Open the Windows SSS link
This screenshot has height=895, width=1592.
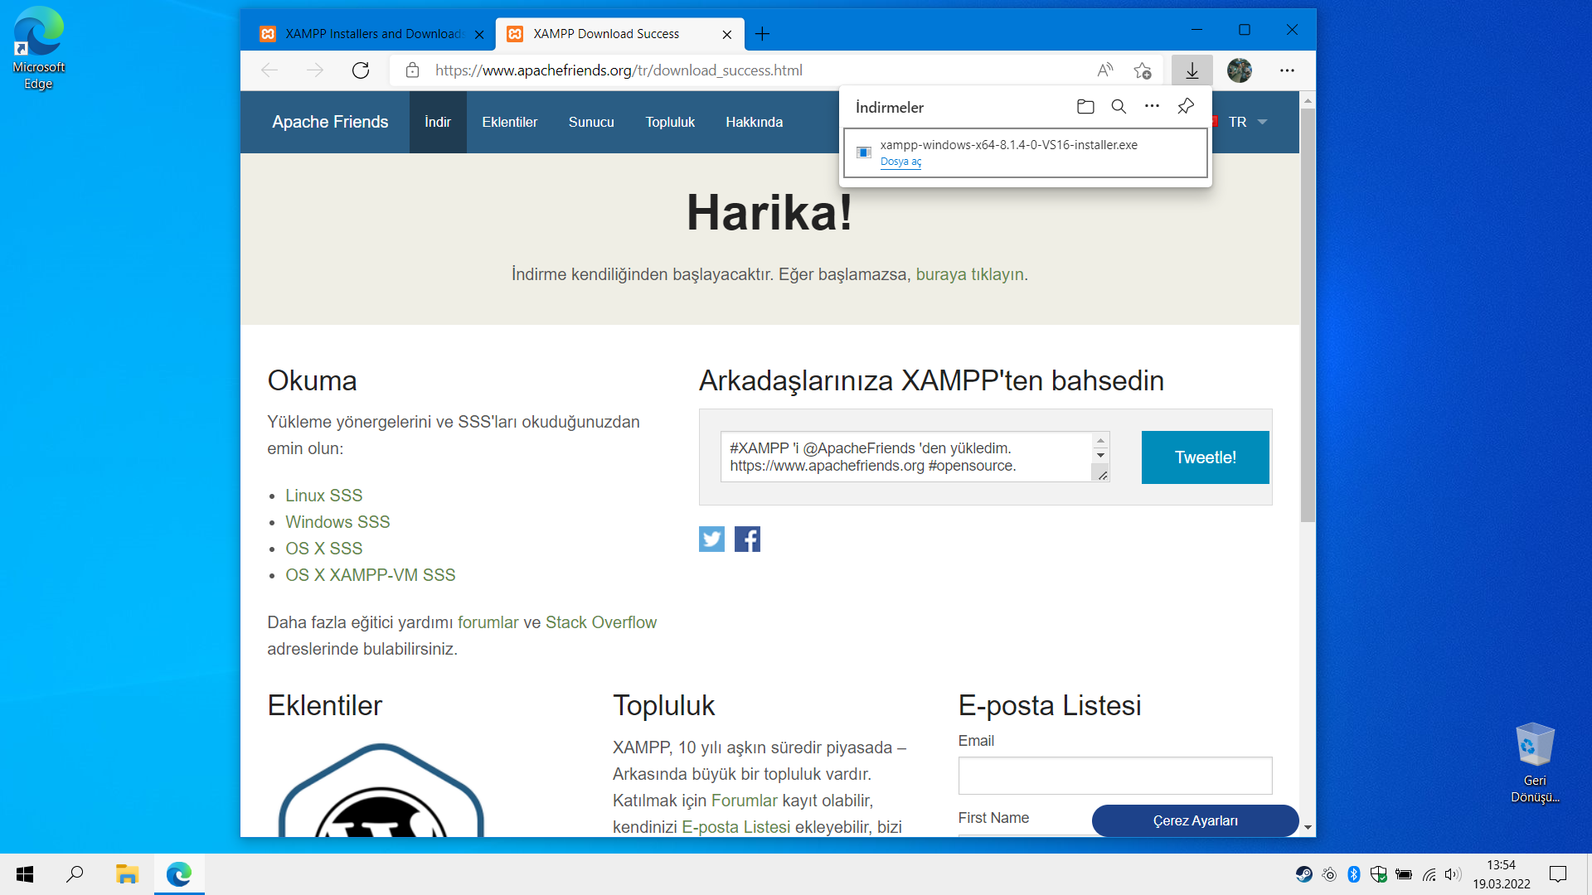pyautogui.click(x=337, y=522)
